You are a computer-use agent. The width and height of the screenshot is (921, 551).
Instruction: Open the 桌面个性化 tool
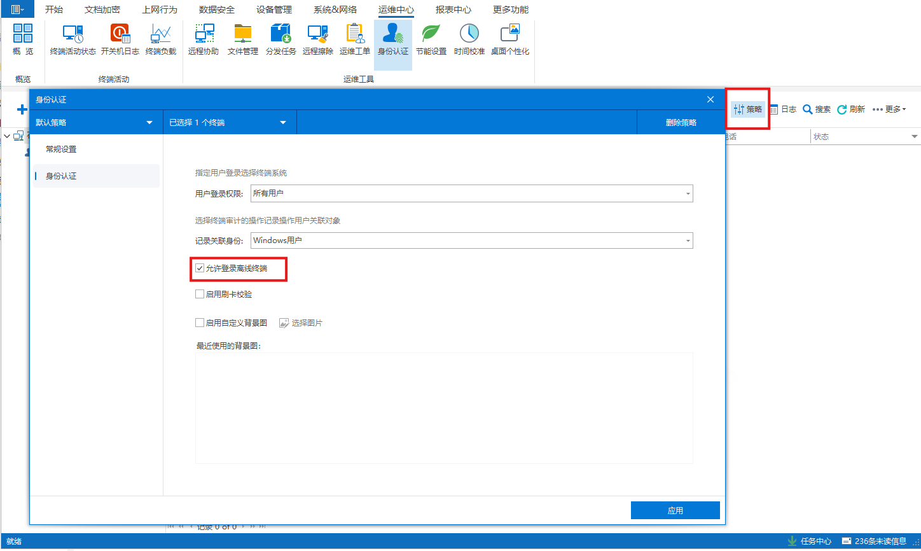click(x=509, y=40)
